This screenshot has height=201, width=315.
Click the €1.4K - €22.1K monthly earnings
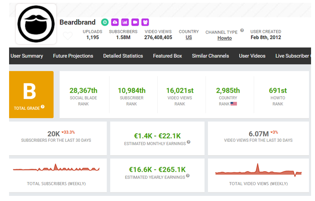(x=157, y=136)
